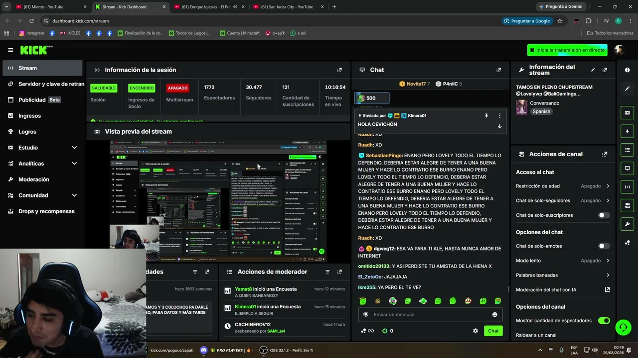Open chat settings gear icon

476,331
